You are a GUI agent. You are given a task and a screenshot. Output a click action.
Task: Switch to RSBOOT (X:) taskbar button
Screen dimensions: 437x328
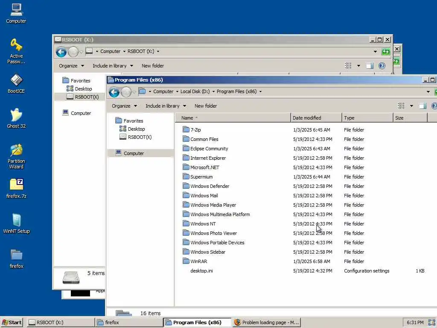(61, 322)
